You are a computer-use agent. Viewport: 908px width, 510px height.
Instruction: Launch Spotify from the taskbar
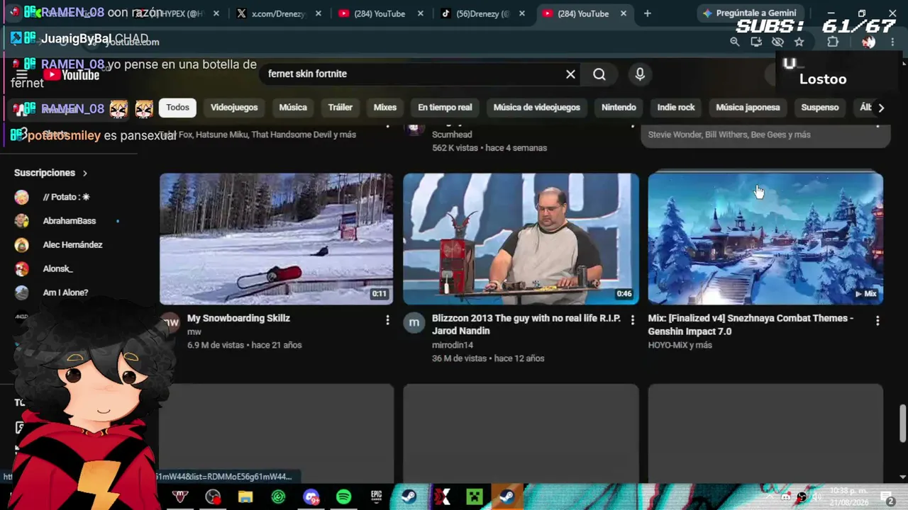click(343, 497)
